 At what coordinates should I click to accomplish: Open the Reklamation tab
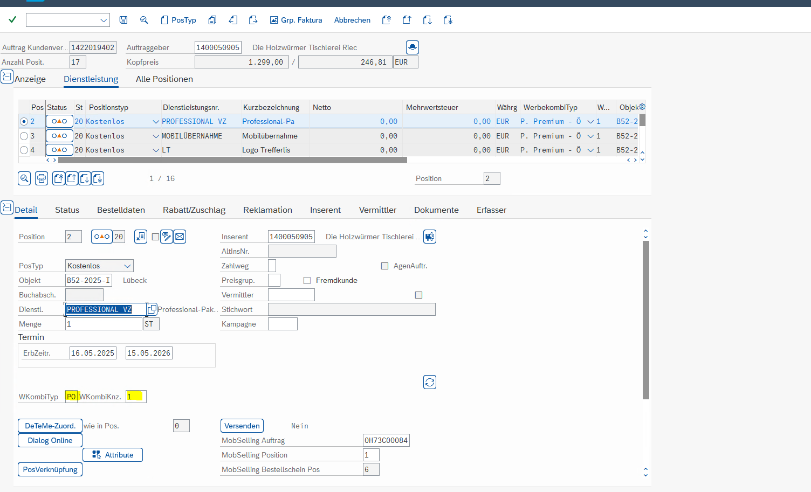[x=267, y=210]
